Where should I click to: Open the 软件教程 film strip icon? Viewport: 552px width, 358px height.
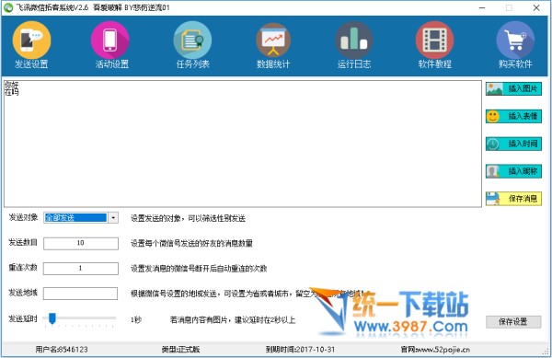pyautogui.click(x=434, y=40)
